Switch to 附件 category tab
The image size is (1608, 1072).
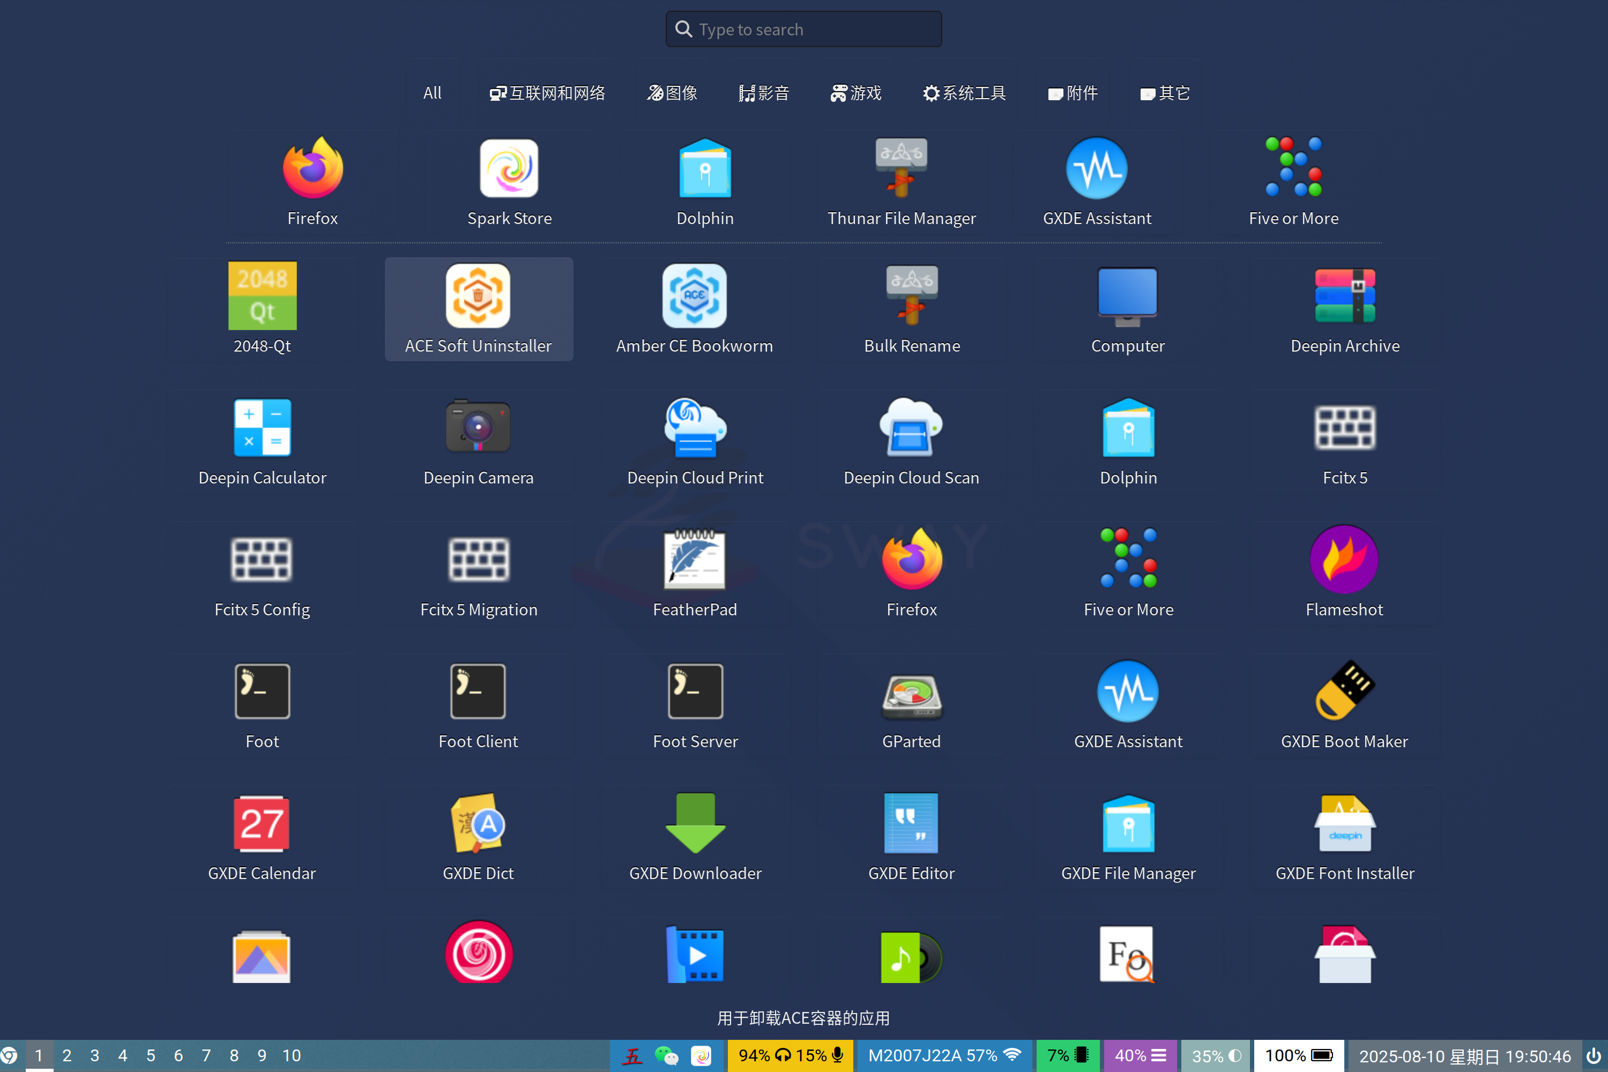[1073, 93]
